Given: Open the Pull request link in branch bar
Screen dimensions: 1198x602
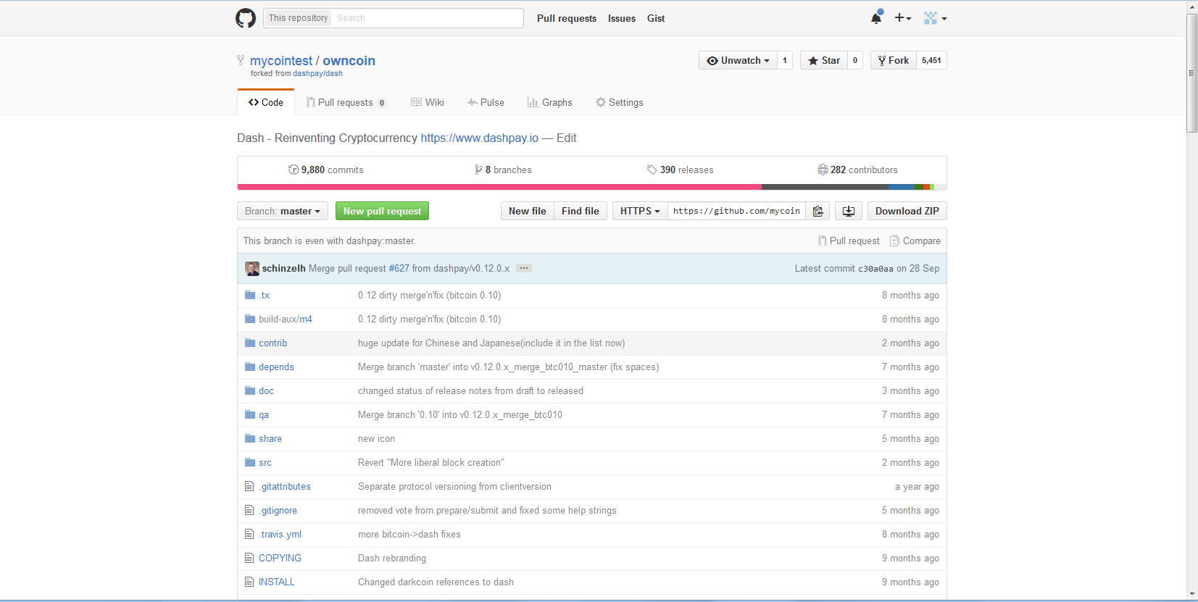Looking at the screenshot, I should [849, 241].
